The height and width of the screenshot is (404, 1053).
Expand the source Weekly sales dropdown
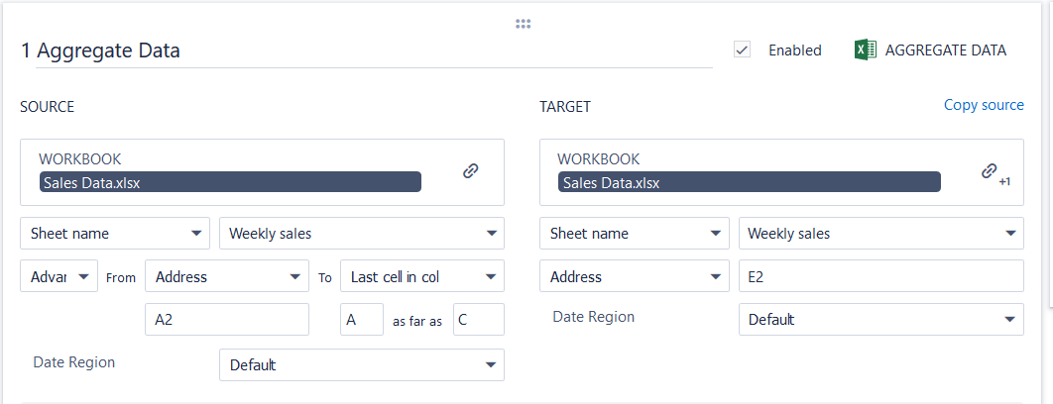pyautogui.click(x=361, y=234)
